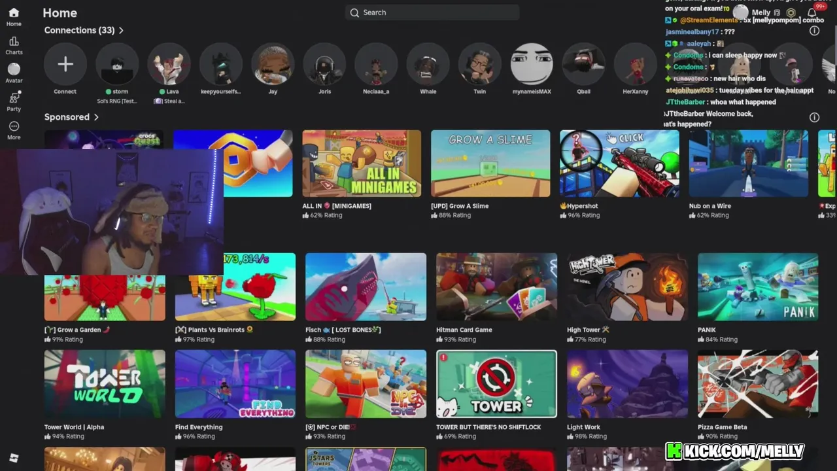Open Whale's connection avatar
Image resolution: width=837 pixels, height=471 pixels.
[x=428, y=64]
